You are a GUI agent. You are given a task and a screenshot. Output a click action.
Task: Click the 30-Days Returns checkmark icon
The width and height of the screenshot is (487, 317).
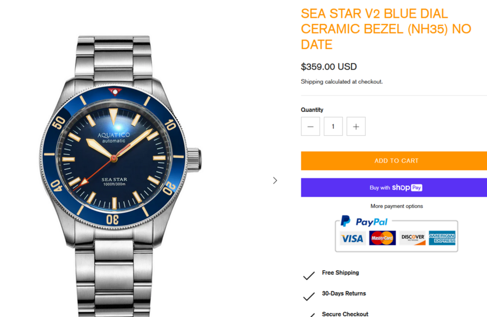click(x=309, y=296)
